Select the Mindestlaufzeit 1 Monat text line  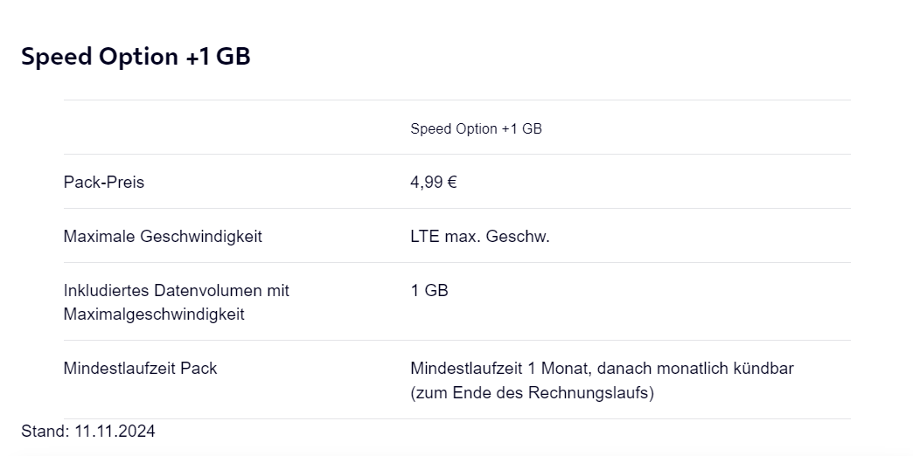click(602, 368)
